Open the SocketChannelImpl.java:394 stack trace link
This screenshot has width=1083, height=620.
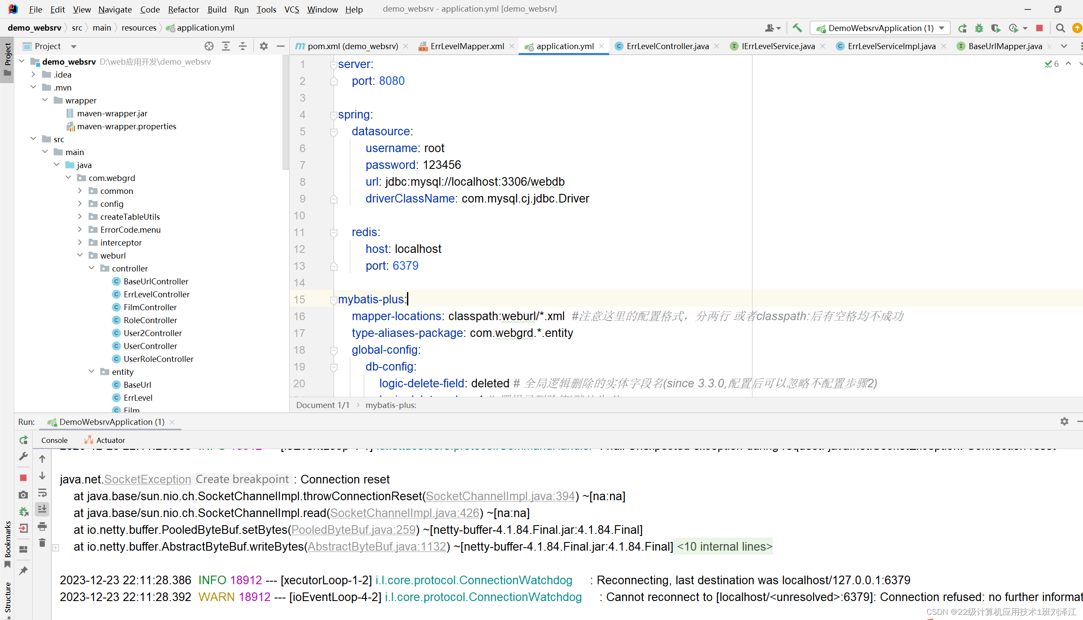tap(500, 496)
